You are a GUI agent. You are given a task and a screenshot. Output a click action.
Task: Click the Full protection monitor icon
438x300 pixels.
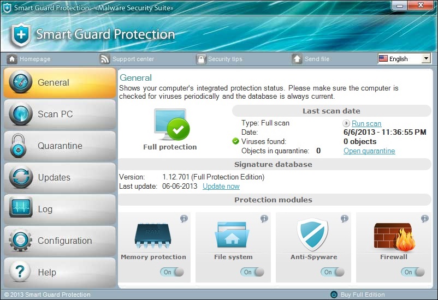coord(171,125)
